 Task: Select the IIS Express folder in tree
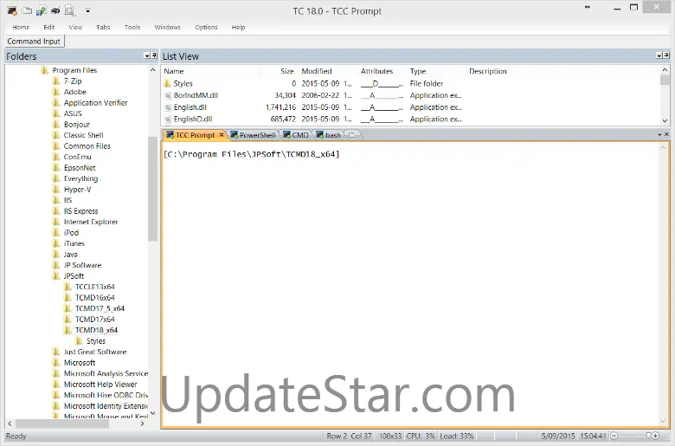(x=81, y=211)
